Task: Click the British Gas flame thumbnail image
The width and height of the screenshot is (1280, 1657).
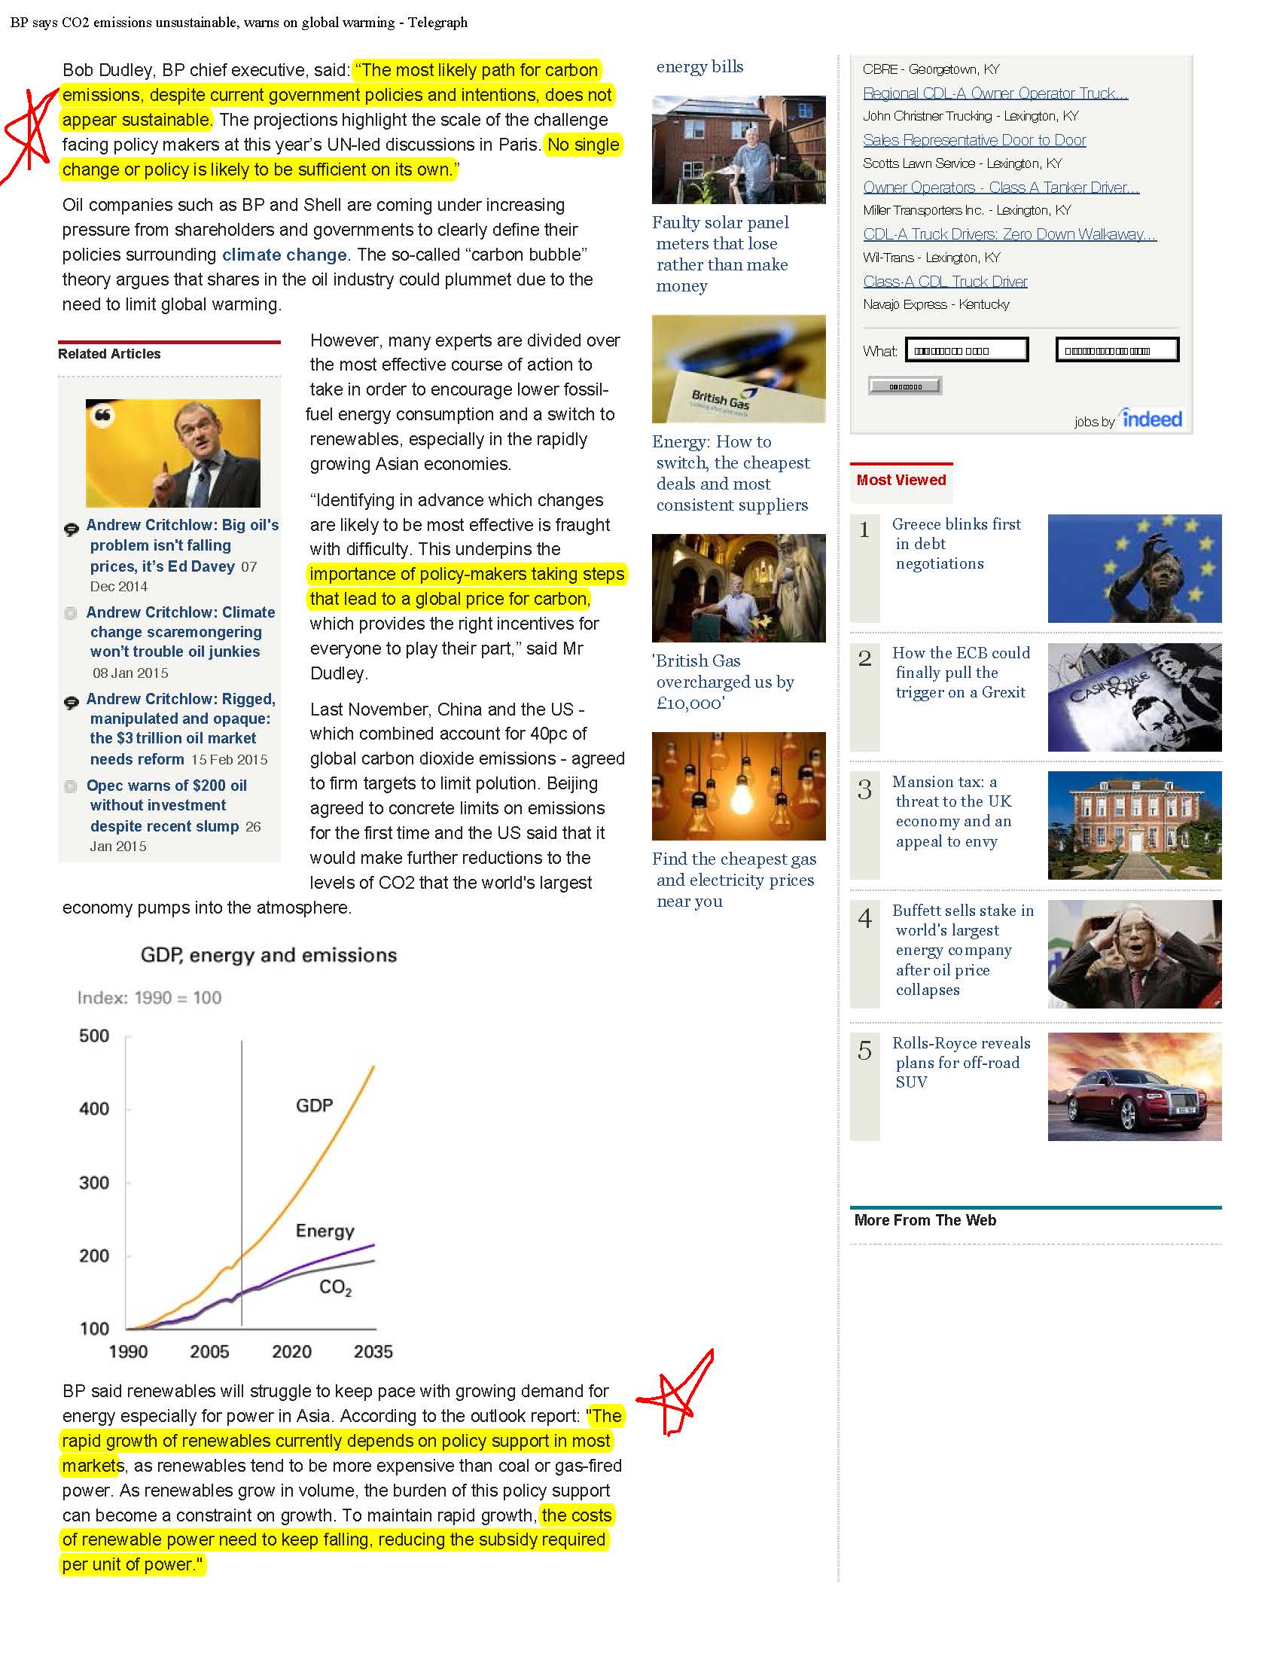Action: tap(739, 370)
